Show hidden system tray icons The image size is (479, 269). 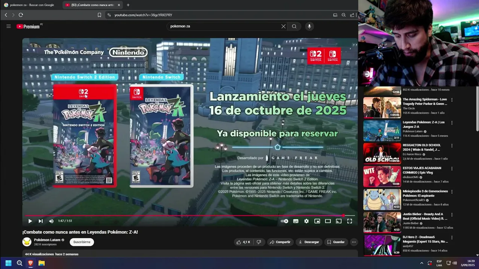[421, 263]
